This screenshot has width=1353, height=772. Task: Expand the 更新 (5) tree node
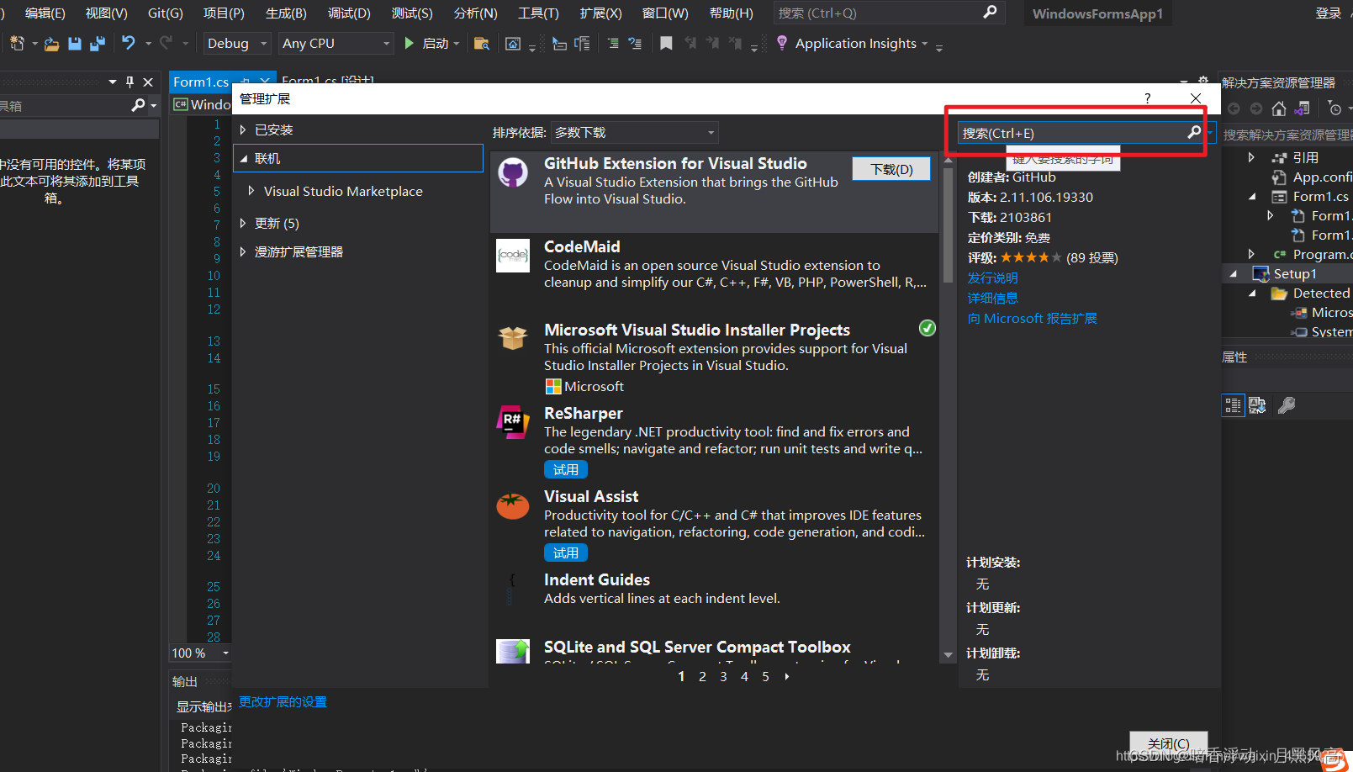[x=243, y=223]
